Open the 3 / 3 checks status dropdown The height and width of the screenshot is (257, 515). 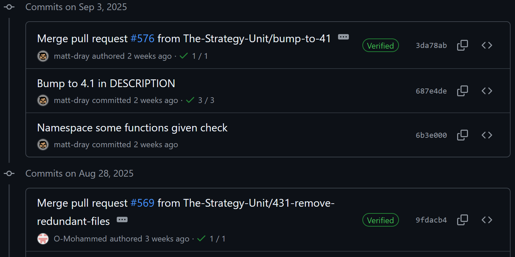[200, 100]
